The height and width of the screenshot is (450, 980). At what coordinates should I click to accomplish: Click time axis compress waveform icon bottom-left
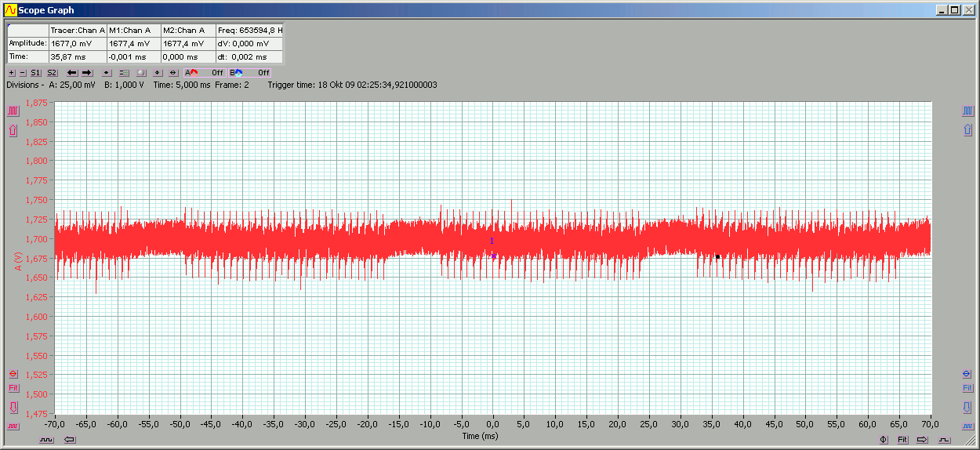coord(47,440)
